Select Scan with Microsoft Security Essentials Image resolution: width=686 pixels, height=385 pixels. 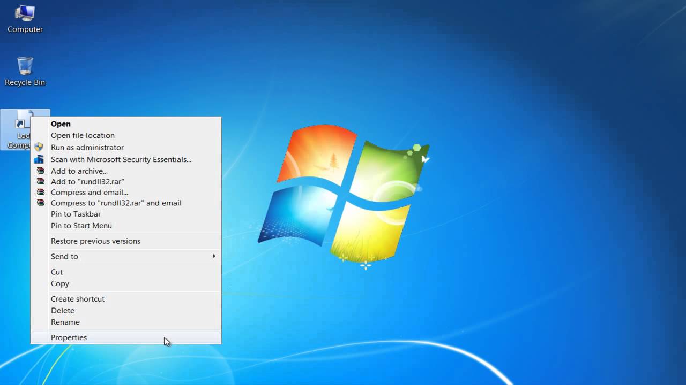[126, 159]
